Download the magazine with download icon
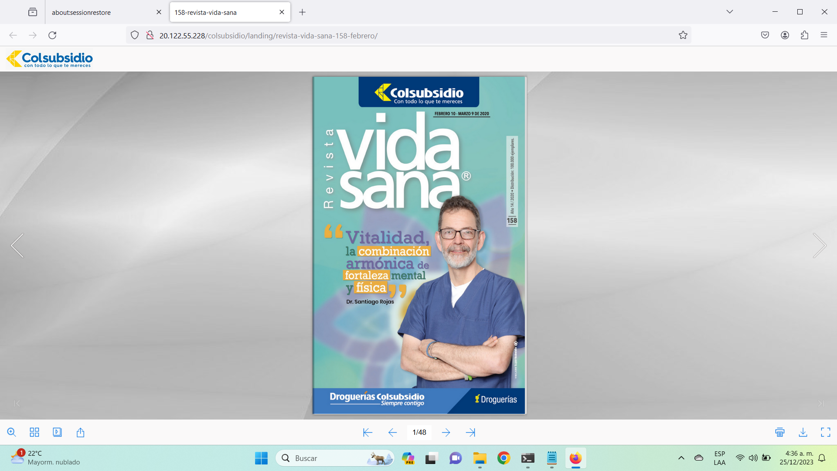837x471 pixels. coord(803,432)
